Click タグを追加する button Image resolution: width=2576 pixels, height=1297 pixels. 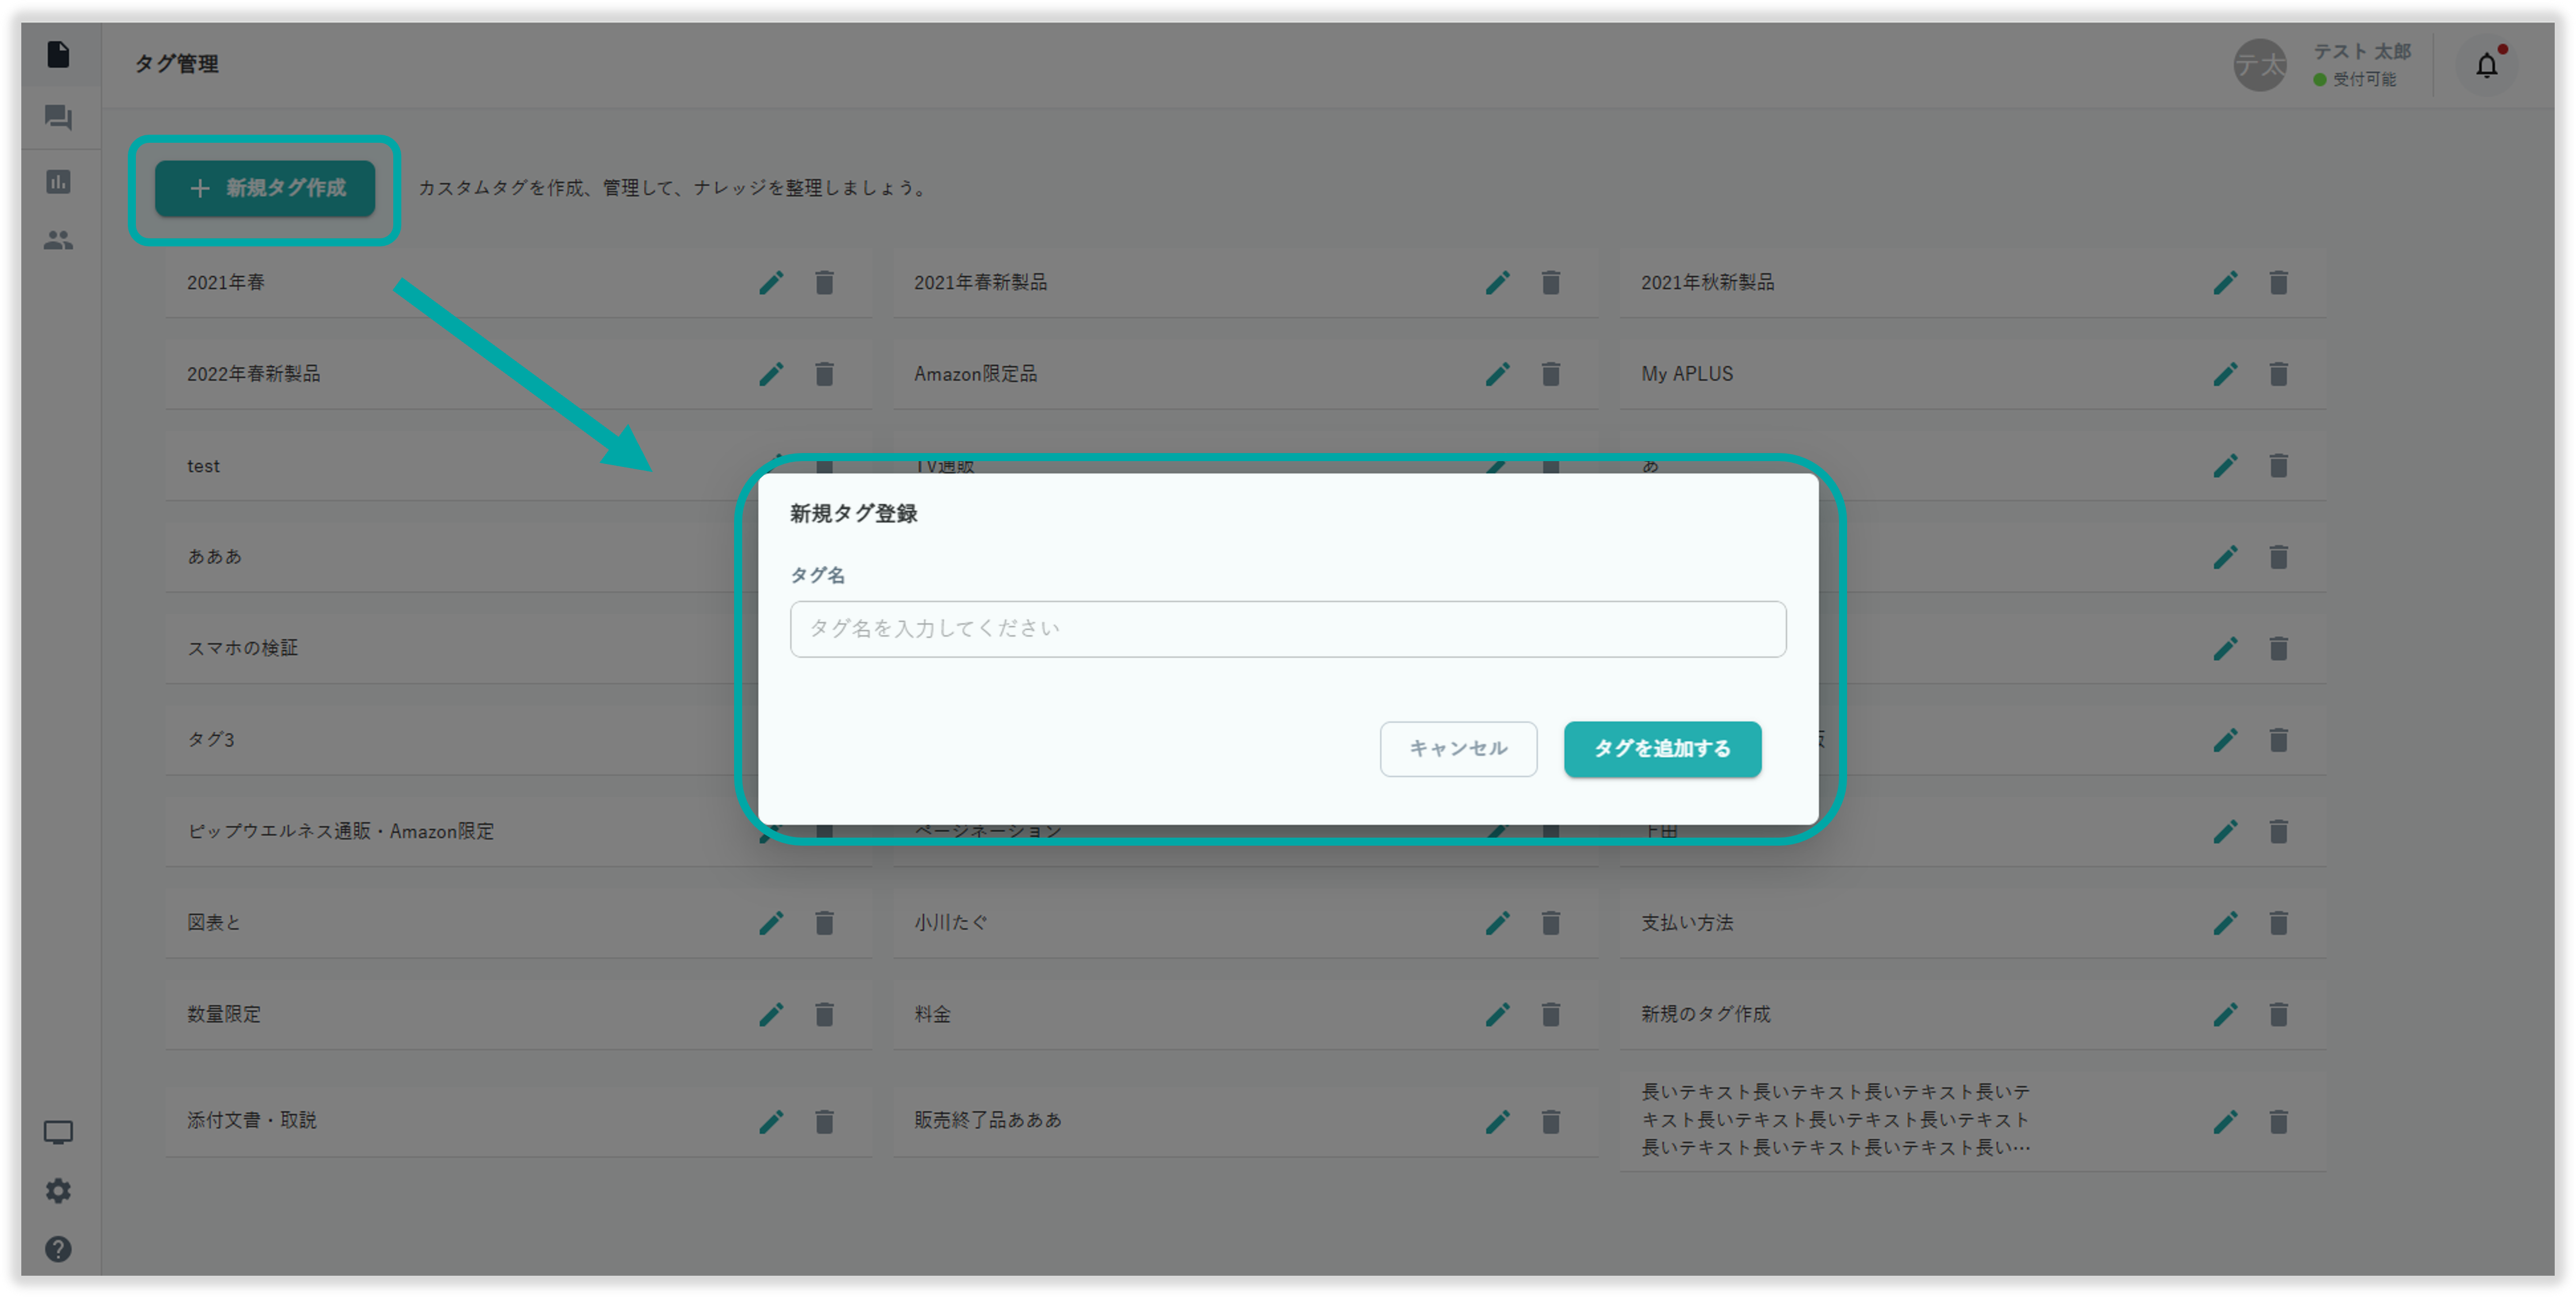(x=1662, y=748)
